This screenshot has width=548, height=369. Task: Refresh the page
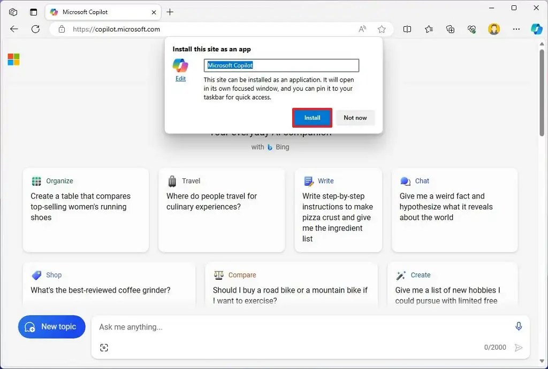tap(35, 29)
